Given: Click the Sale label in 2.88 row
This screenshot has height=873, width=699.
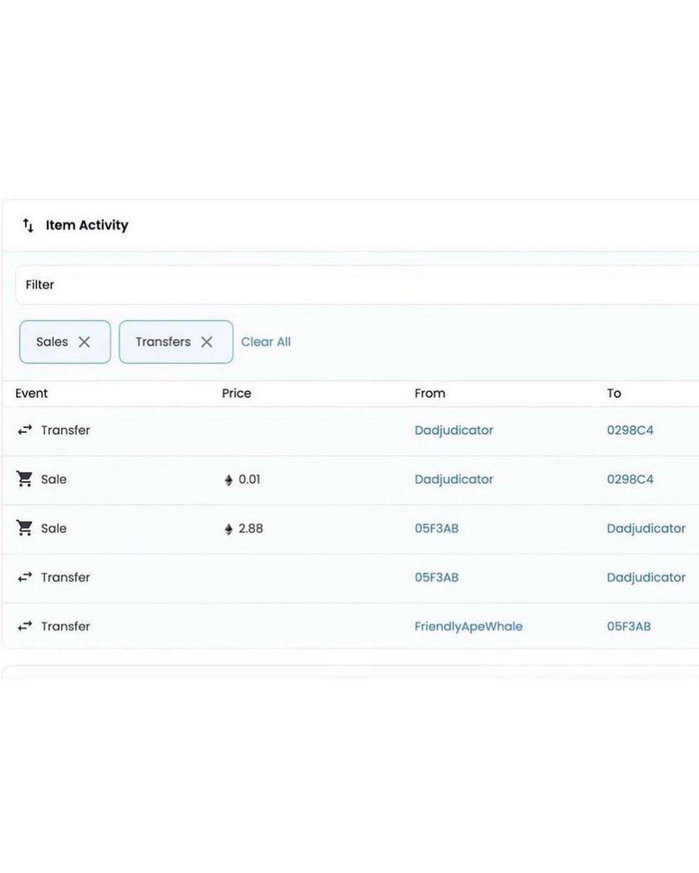Looking at the screenshot, I should click(x=54, y=528).
